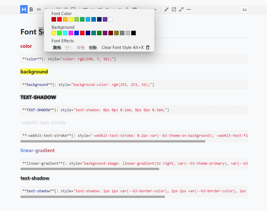This screenshot has height=211, width=267.
Task: Toggle bold with the B toolbar icon
Action: click(x=31, y=9)
